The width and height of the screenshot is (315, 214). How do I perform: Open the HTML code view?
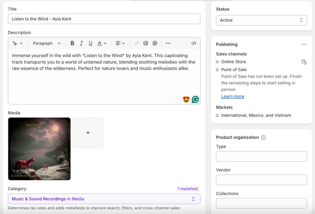click(x=193, y=43)
